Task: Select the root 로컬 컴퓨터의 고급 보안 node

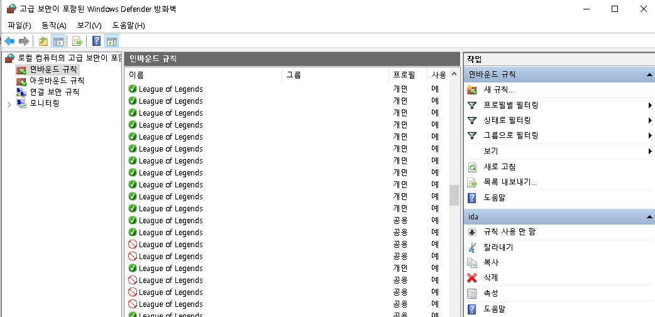Action: point(63,57)
